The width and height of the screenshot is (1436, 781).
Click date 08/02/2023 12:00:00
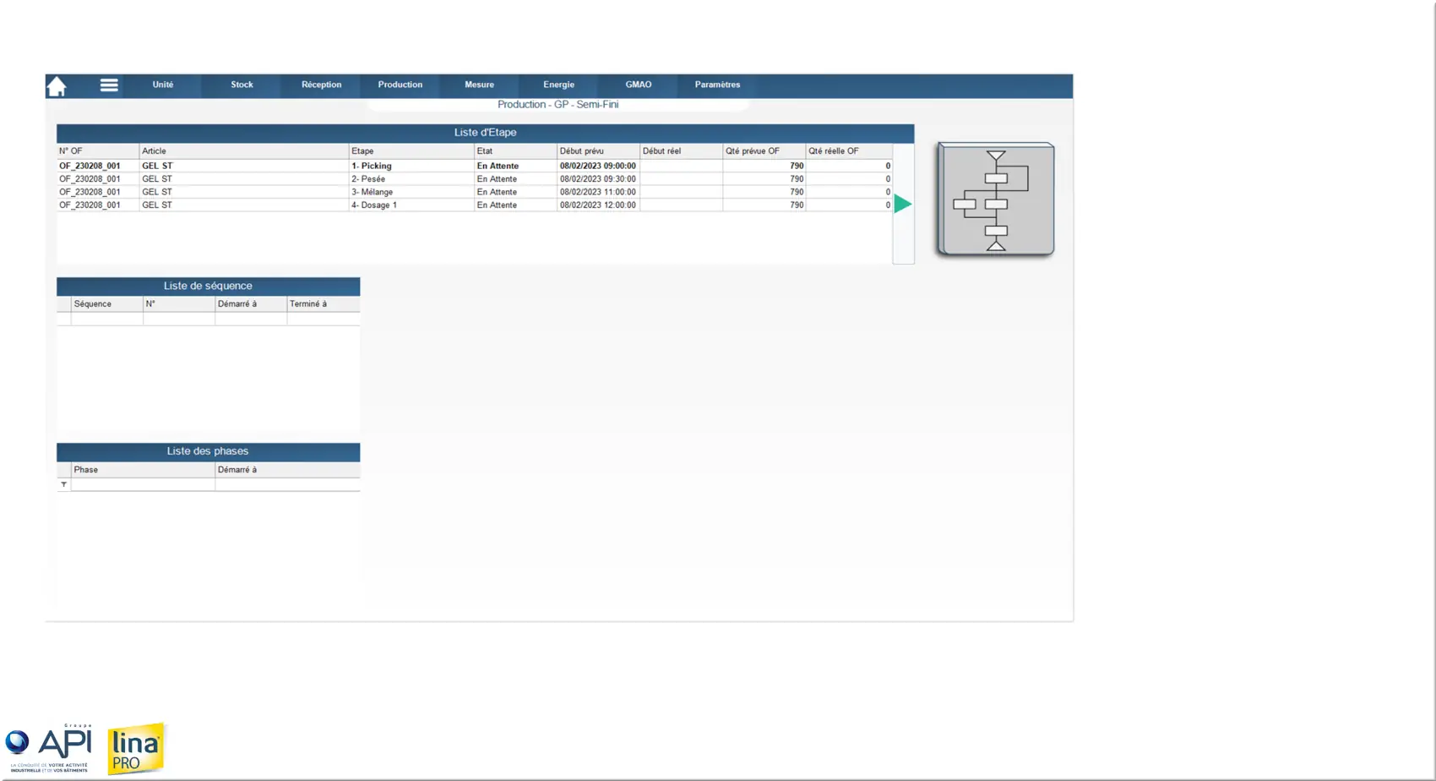pyautogui.click(x=597, y=205)
